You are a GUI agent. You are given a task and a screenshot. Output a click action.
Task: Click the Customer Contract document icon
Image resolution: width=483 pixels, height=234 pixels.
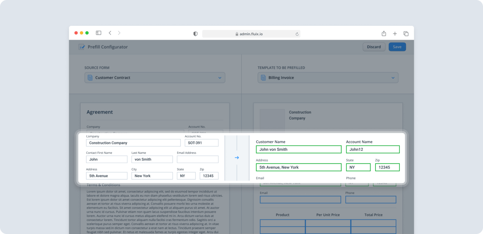pyautogui.click(x=91, y=77)
